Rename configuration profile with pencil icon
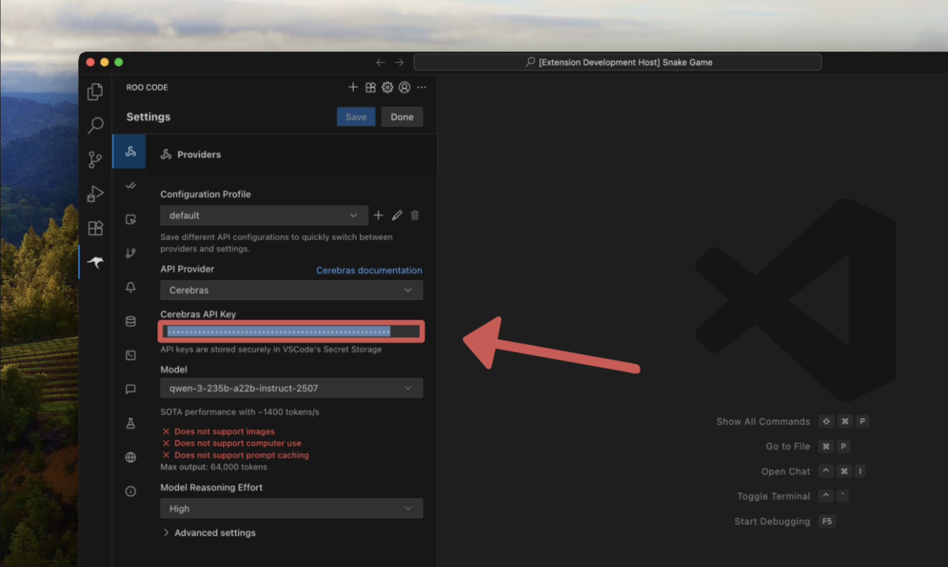Viewport: 948px width, 567px height. [x=397, y=216]
